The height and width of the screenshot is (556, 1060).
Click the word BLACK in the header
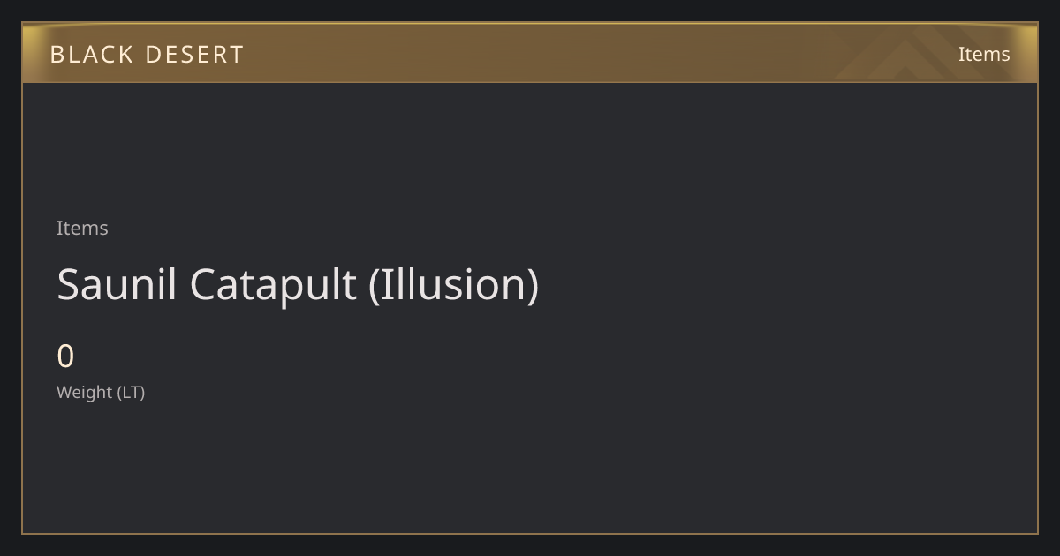[91, 55]
